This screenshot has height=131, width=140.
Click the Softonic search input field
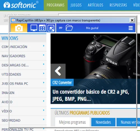[x=99, y=15]
